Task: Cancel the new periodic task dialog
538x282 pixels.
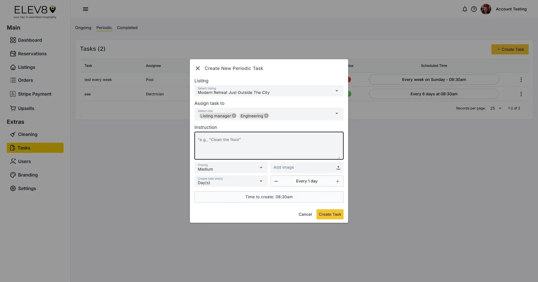Action: pos(305,214)
